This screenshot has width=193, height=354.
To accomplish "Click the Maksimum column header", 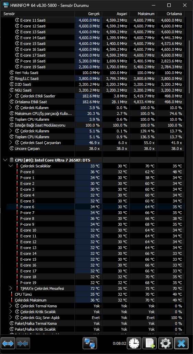I will coord(143,14).
